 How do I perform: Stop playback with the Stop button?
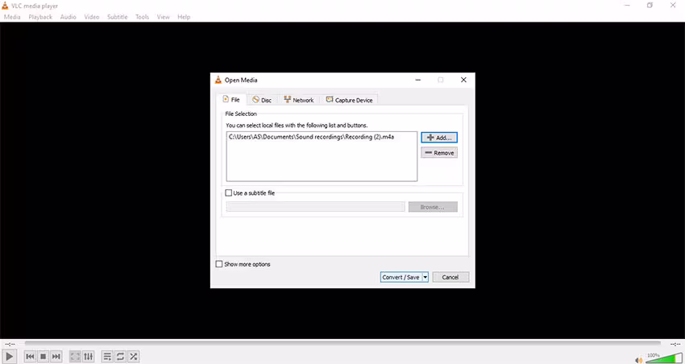coord(43,357)
